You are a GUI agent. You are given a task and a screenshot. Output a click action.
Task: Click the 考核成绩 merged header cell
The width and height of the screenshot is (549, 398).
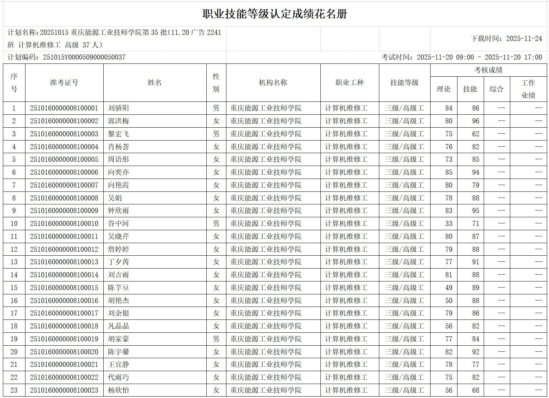[x=488, y=70]
